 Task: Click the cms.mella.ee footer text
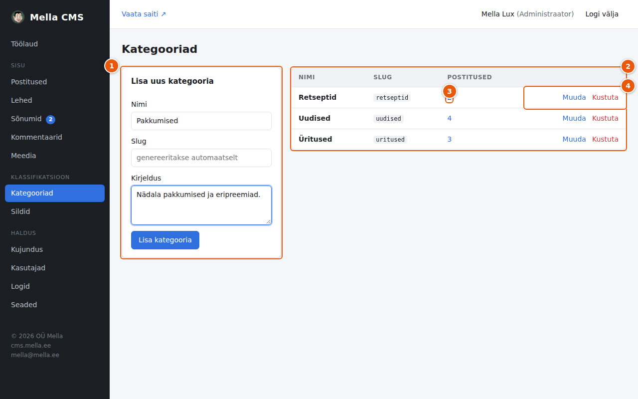tap(31, 346)
